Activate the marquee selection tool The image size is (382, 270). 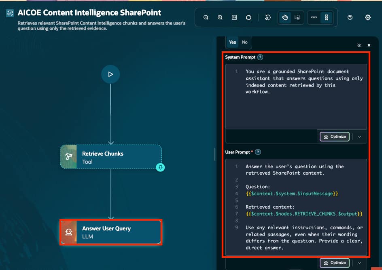click(x=297, y=17)
